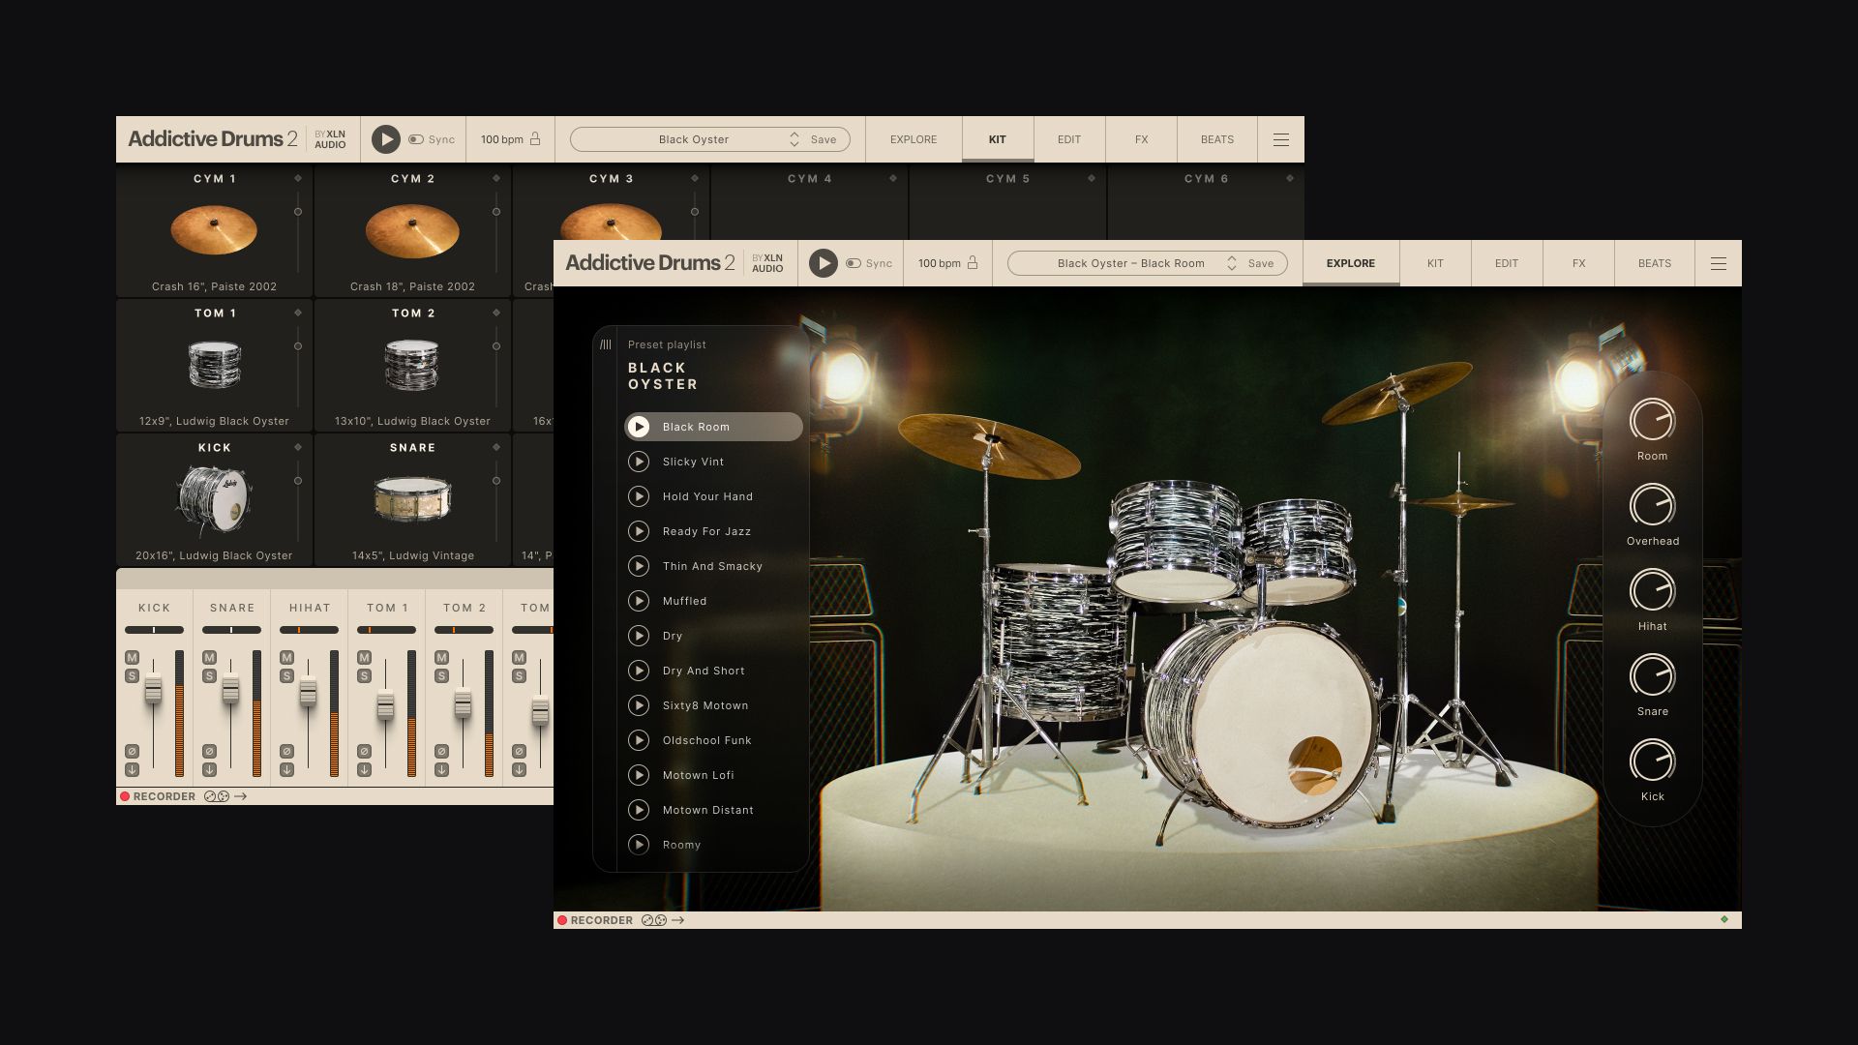Play the Muffled preset preview
The height and width of the screenshot is (1045, 1858).
tap(639, 601)
